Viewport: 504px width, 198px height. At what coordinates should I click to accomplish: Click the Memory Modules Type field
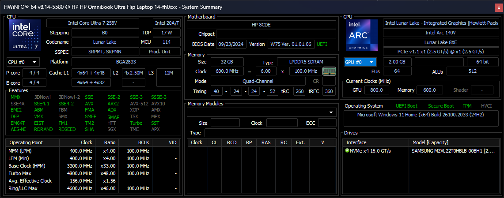click(x=270, y=133)
